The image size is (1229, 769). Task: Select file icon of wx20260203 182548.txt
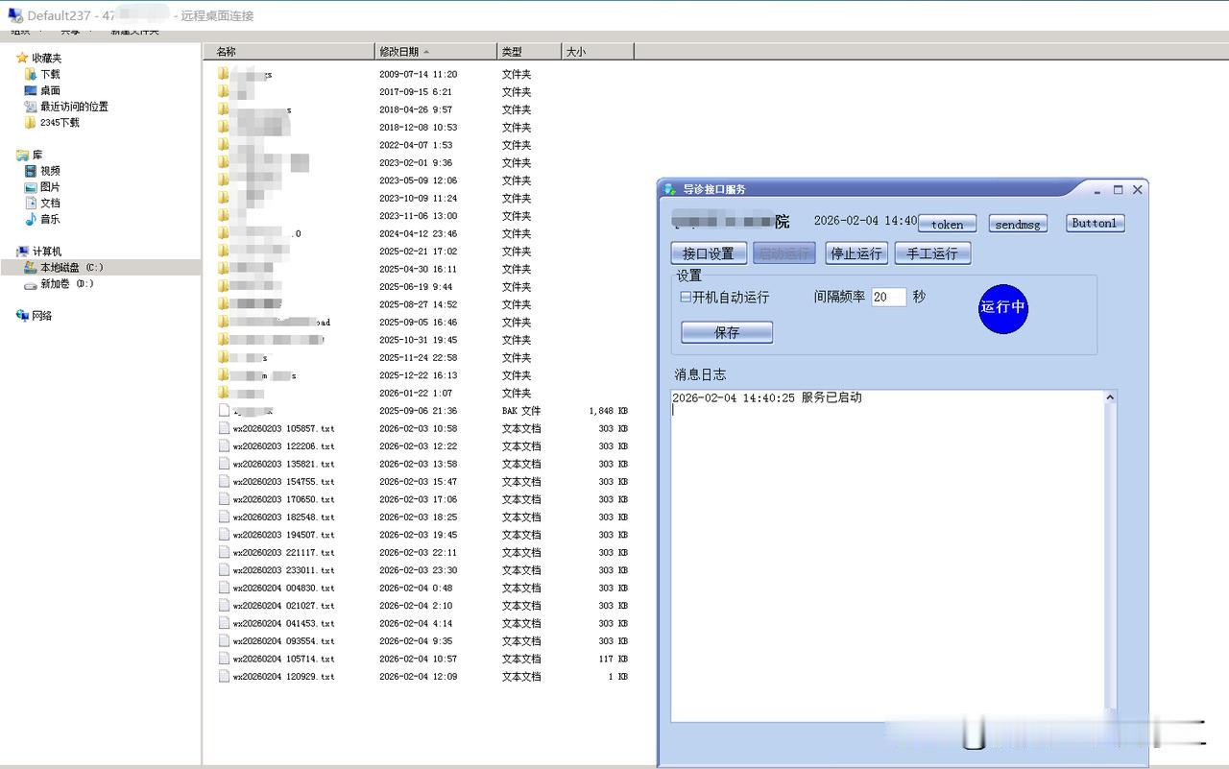coord(224,517)
